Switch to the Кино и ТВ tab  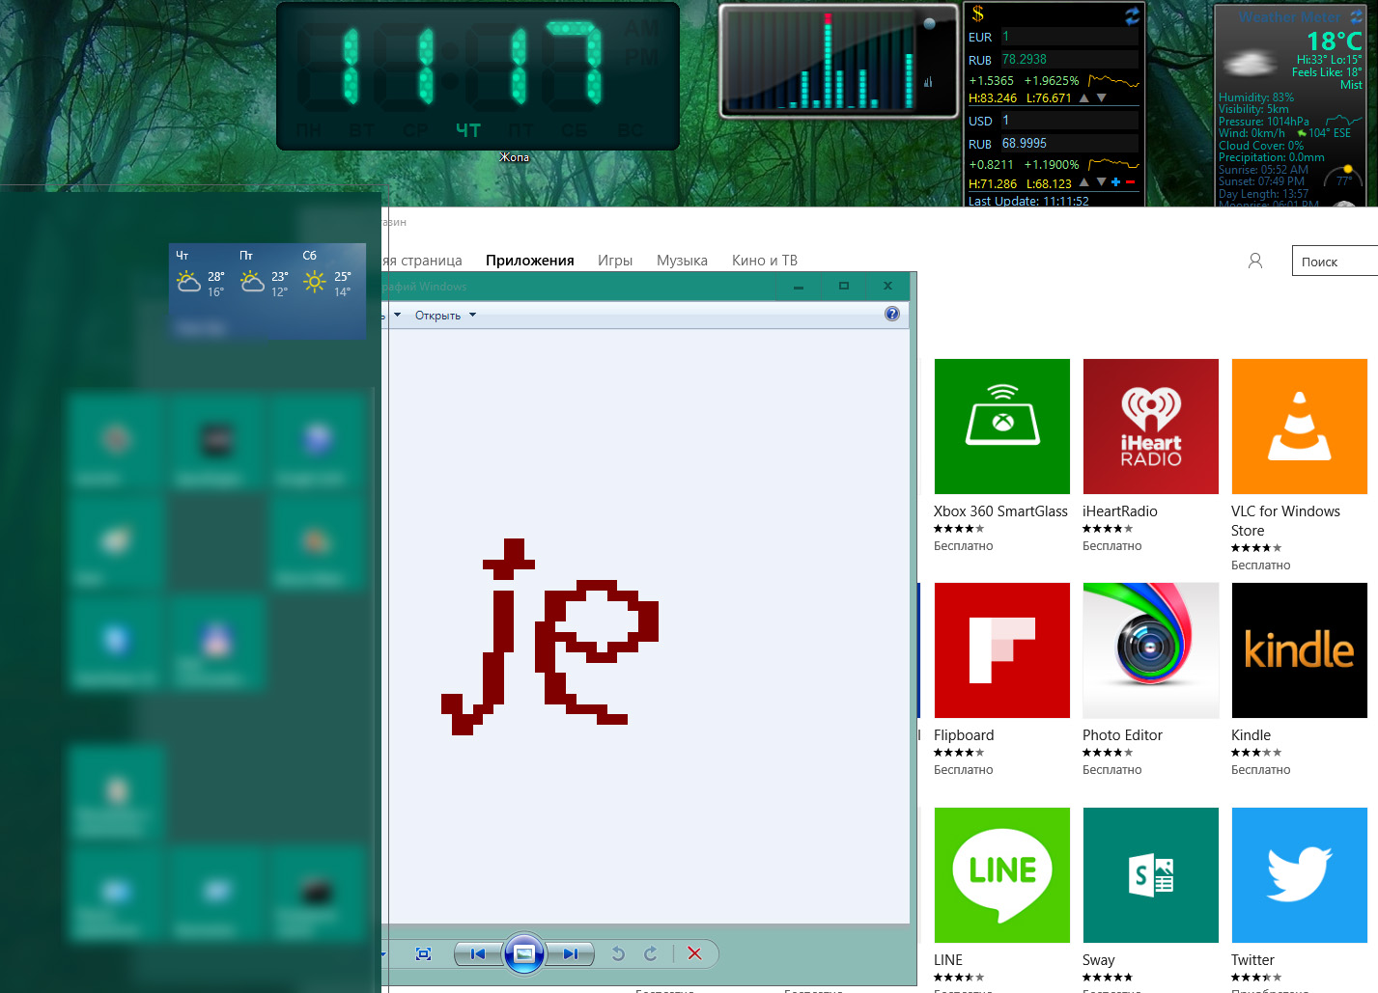(765, 261)
